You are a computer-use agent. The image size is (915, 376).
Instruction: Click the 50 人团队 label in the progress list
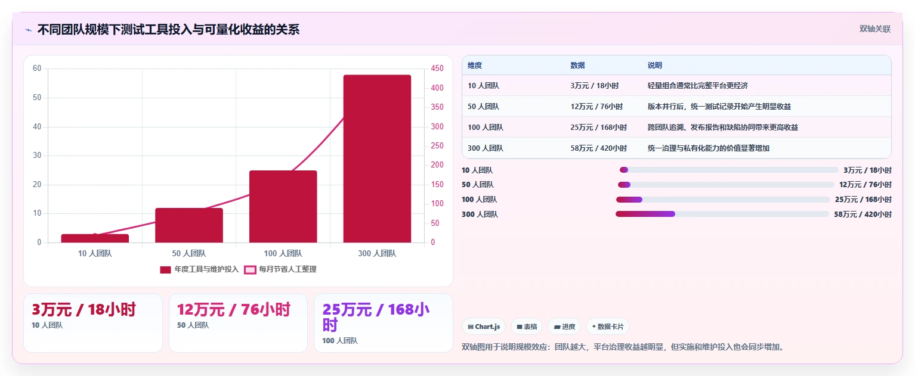(477, 185)
